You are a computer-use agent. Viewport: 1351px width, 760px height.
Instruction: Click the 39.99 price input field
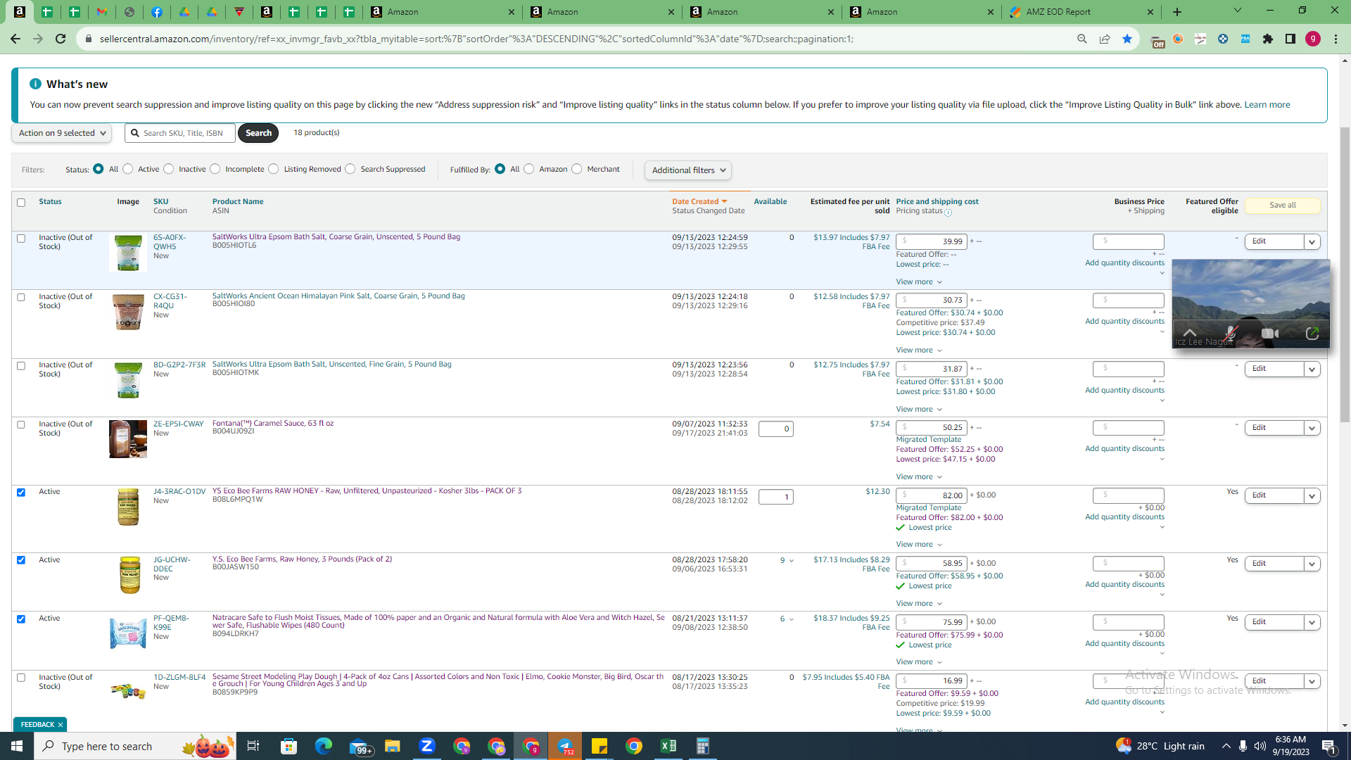click(932, 241)
